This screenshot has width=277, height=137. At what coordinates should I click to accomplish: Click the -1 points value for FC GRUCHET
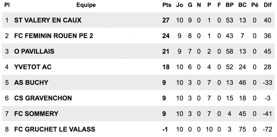165,129
